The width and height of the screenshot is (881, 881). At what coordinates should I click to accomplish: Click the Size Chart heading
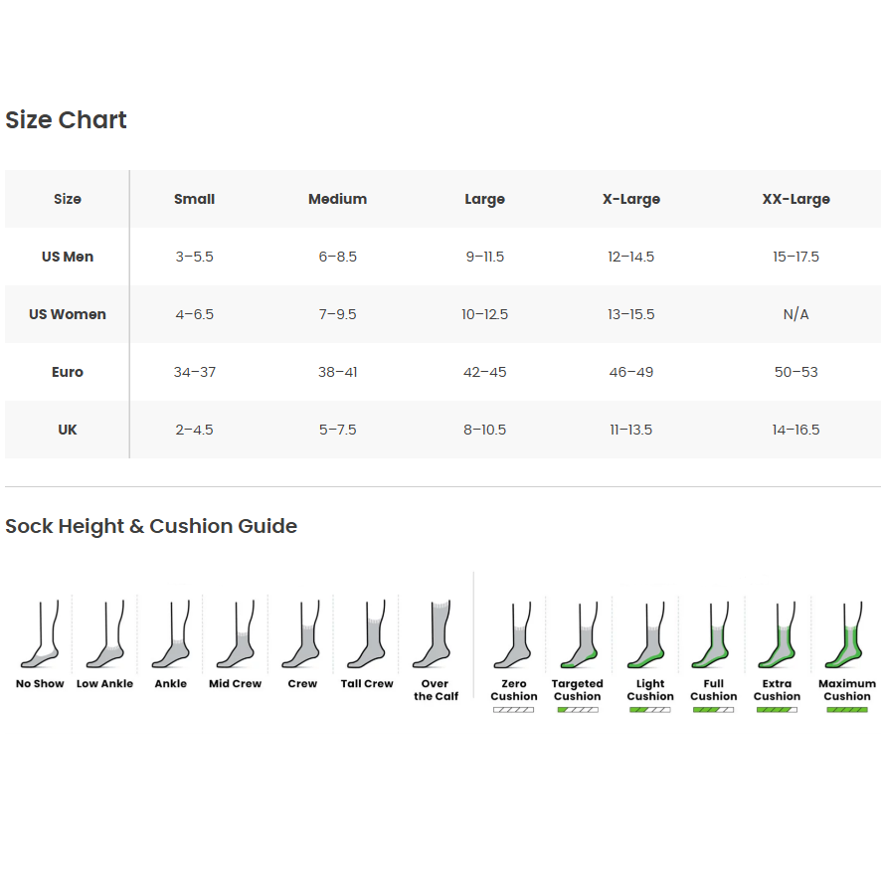click(x=67, y=120)
